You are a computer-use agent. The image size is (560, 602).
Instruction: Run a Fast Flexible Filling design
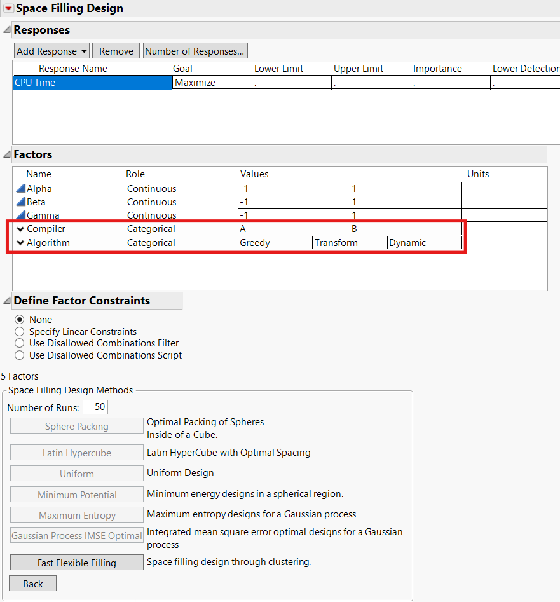[76, 562]
